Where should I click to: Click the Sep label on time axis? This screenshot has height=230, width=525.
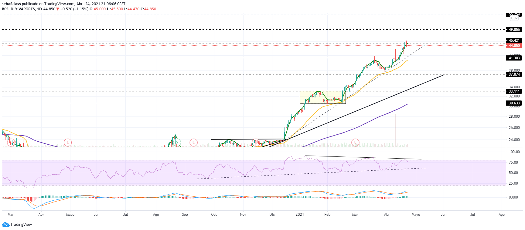pos(185,215)
